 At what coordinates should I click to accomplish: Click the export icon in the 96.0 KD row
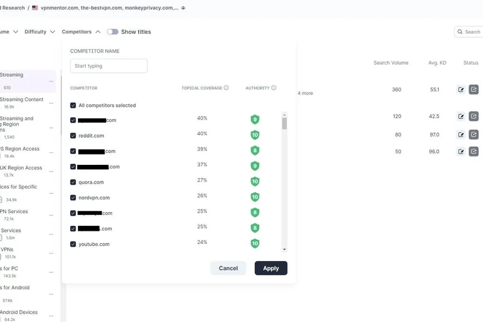pyautogui.click(x=474, y=152)
